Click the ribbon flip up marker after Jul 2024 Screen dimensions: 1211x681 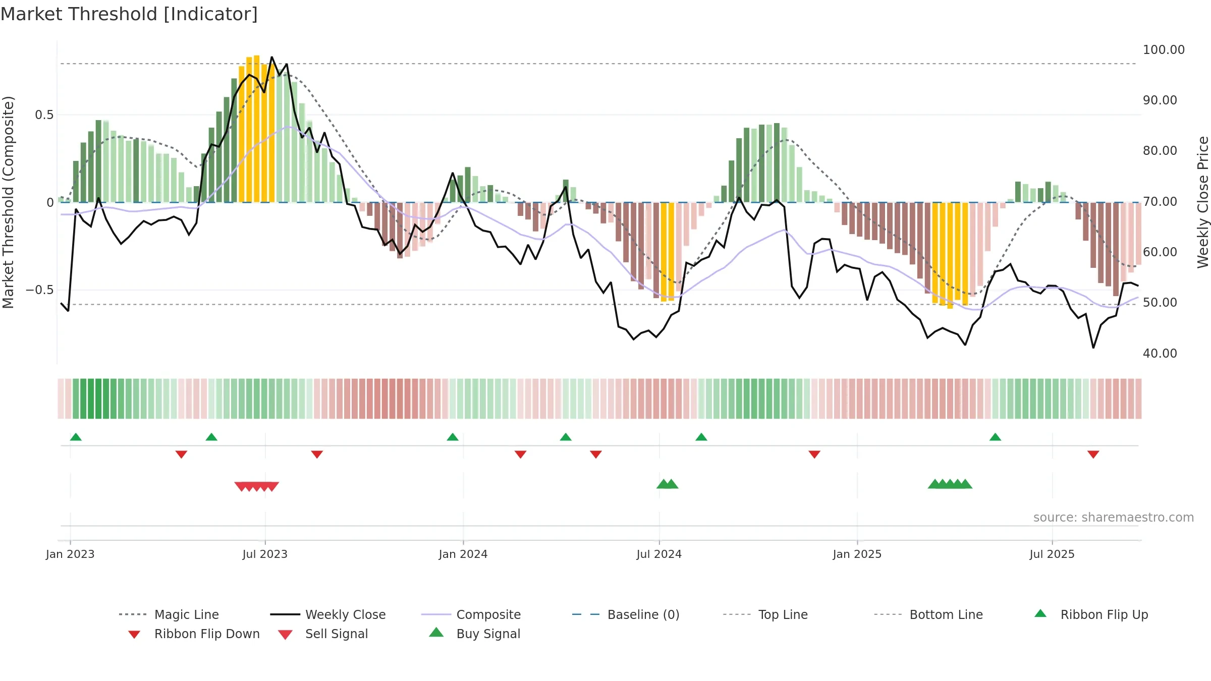[x=701, y=437]
